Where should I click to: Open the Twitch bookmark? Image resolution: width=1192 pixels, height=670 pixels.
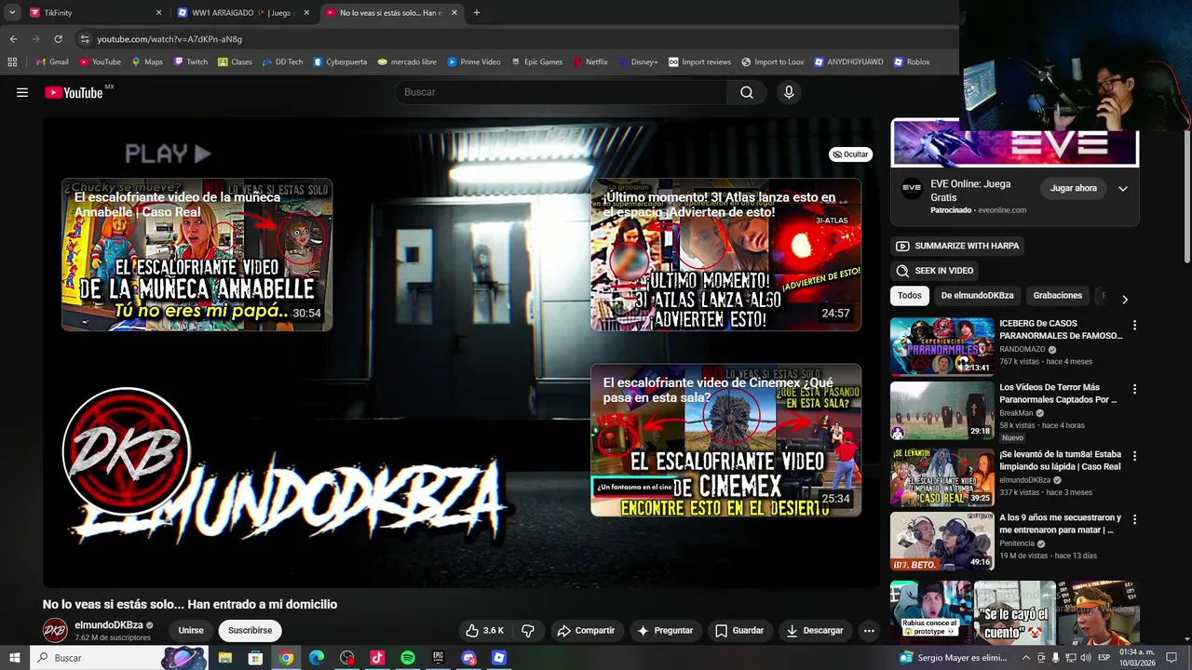click(191, 62)
